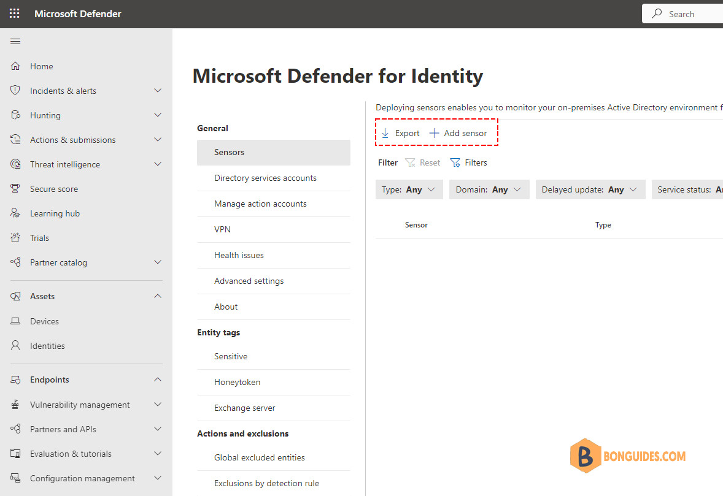Click the Hunting icon in sidebar
Viewport: 723px width, 496px height.
tap(15, 115)
